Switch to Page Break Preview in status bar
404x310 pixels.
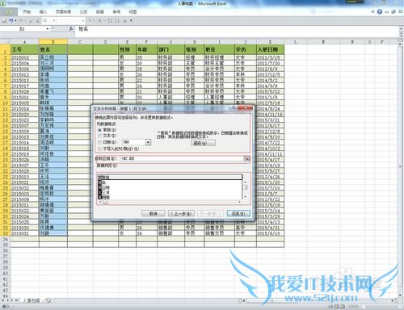[343, 307]
